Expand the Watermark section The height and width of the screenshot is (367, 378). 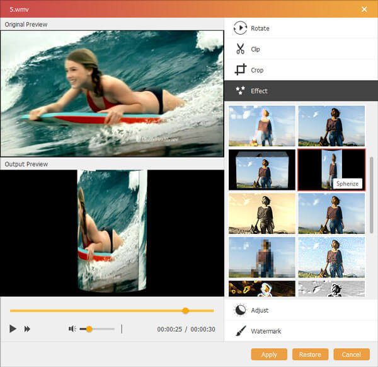265,331
